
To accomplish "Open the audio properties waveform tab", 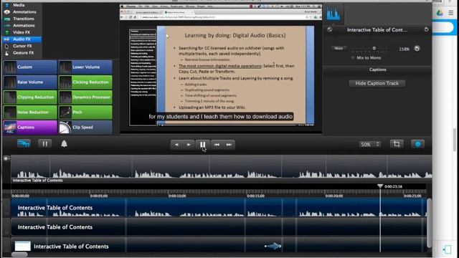I will click(x=333, y=14).
